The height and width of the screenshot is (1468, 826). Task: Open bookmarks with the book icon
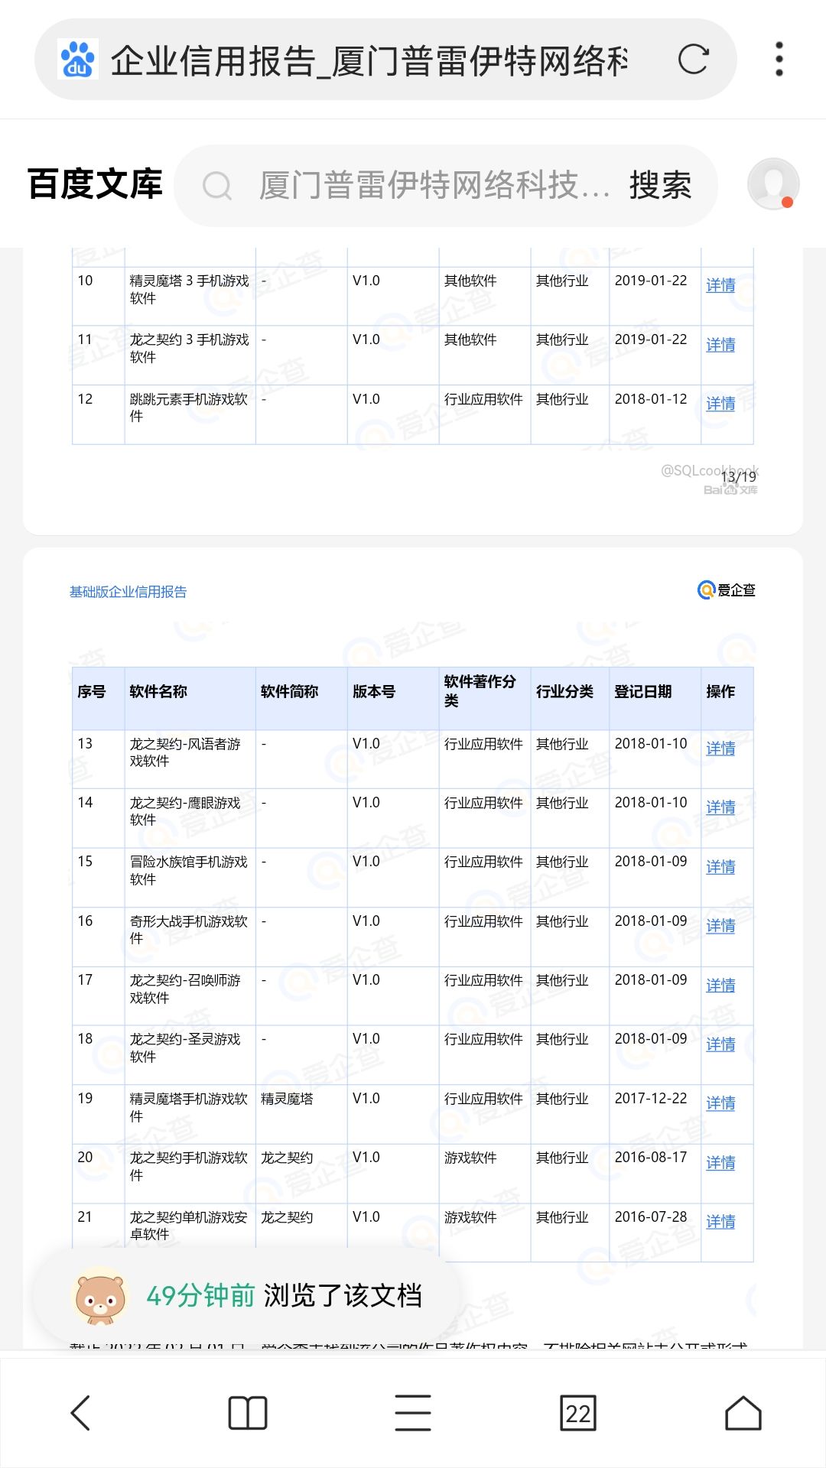[x=248, y=1413]
